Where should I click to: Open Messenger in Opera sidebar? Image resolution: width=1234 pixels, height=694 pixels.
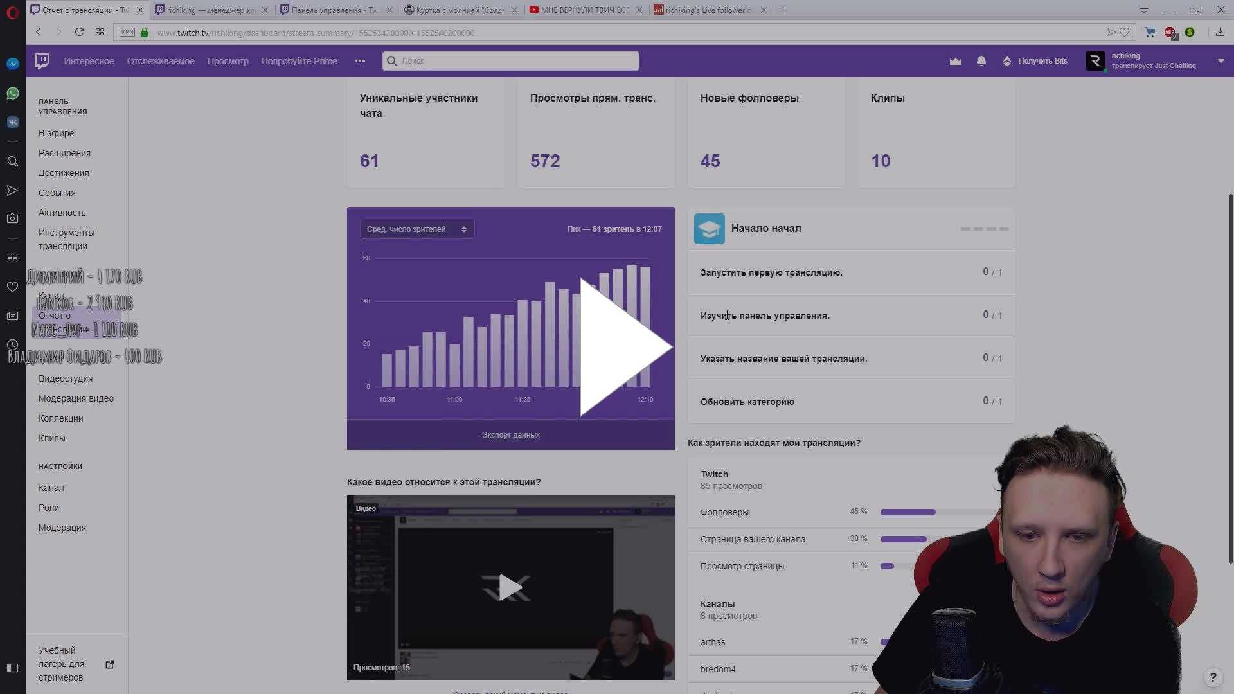(x=12, y=64)
